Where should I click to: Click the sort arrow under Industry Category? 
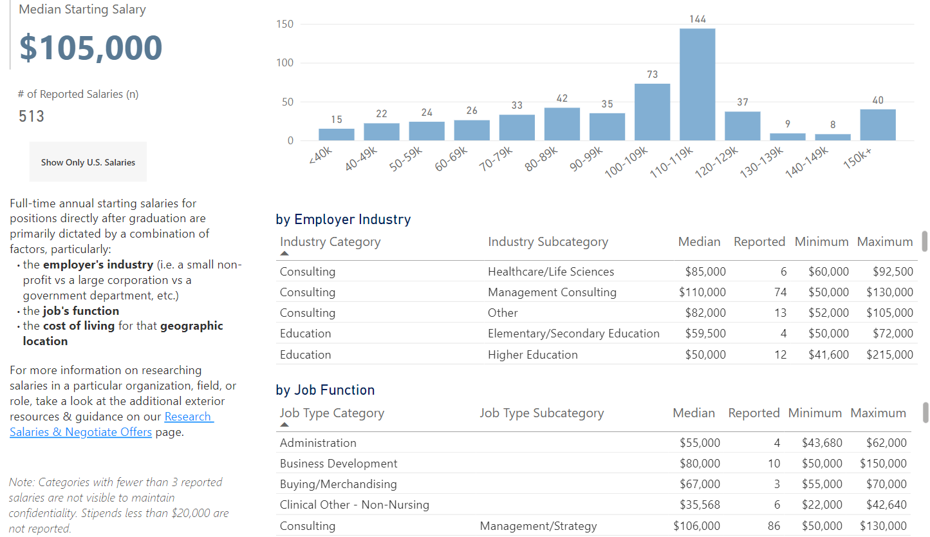coord(284,254)
